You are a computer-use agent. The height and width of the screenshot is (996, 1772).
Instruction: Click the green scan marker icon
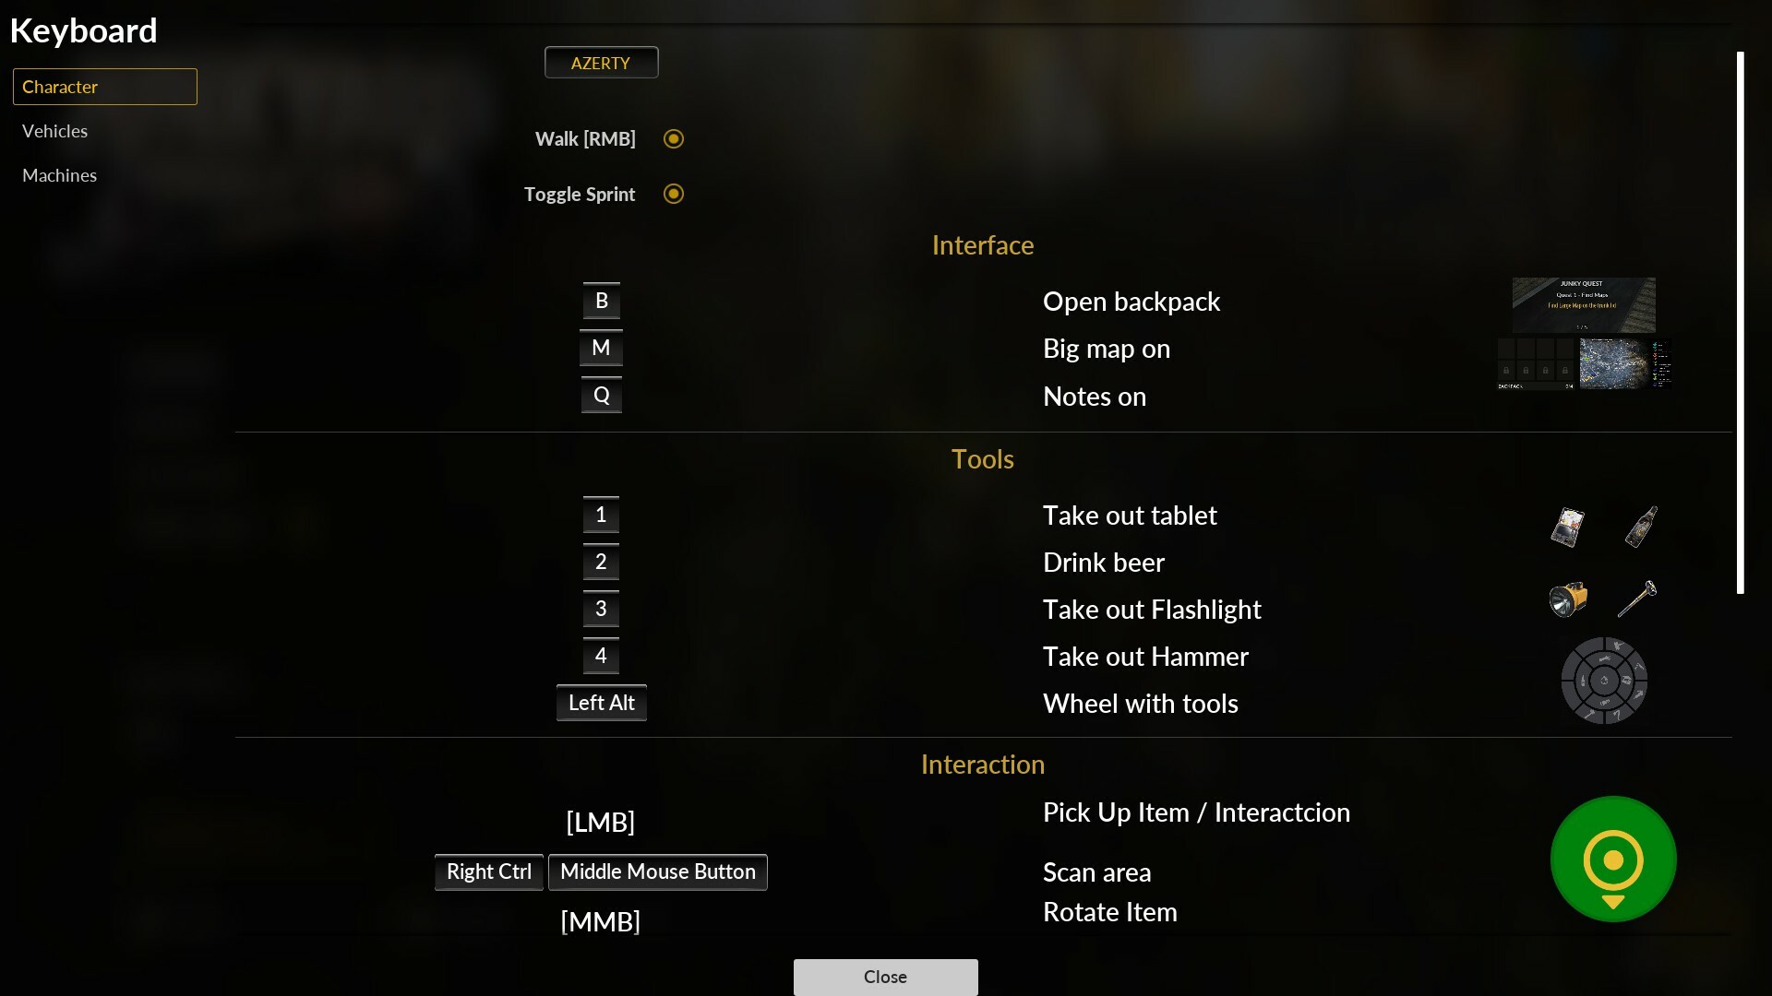pos(1613,859)
